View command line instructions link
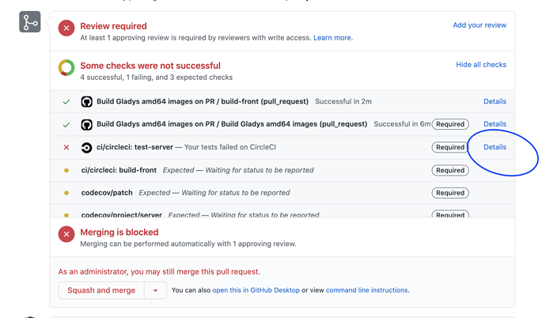 (x=366, y=290)
